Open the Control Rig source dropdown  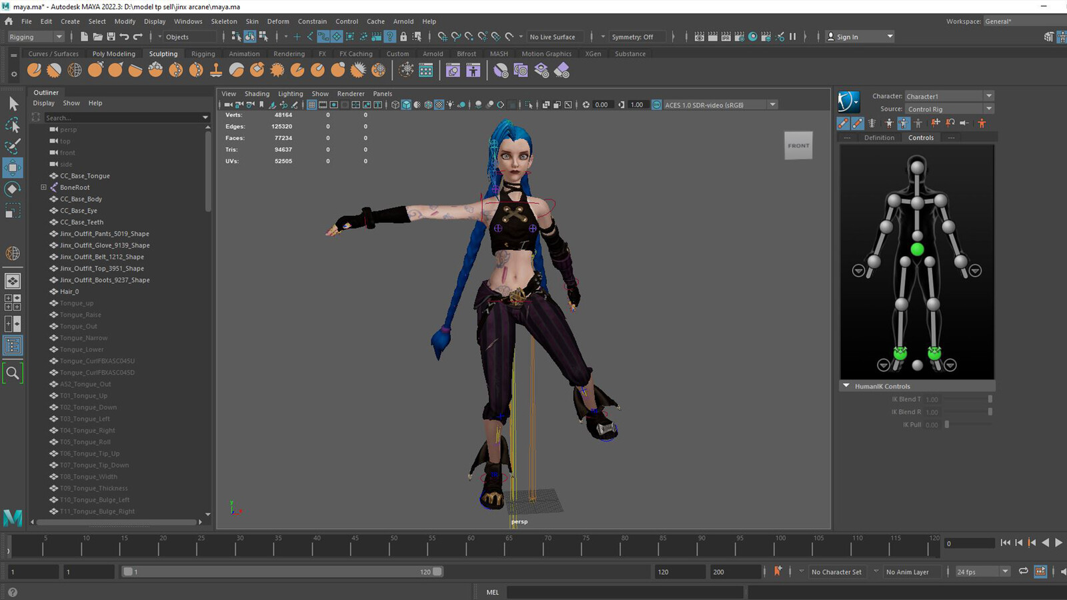click(949, 109)
